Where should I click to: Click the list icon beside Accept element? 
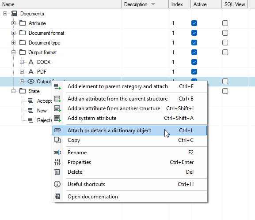click(x=30, y=101)
